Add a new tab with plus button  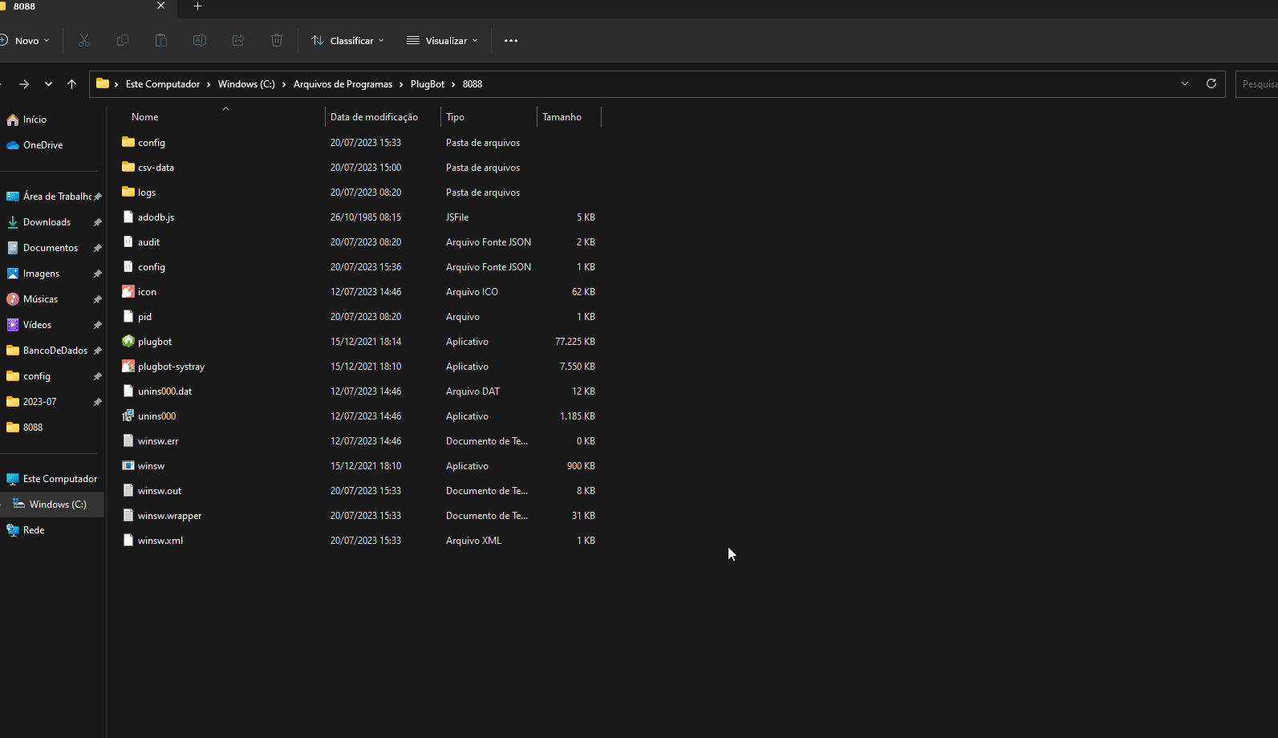click(x=197, y=6)
